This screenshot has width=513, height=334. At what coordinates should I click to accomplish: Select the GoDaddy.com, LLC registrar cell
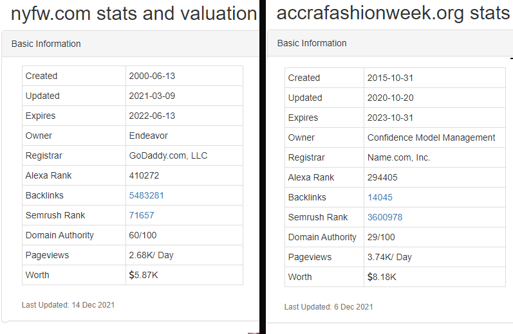pyautogui.click(x=168, y=155)
